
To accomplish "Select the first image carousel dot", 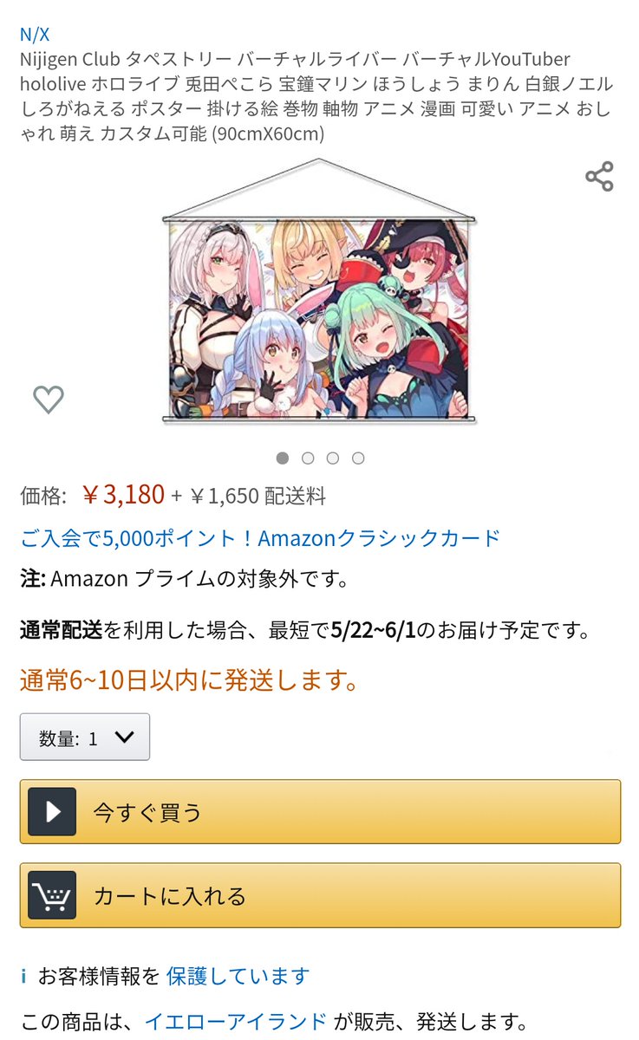I will click(x=283, y=458).
